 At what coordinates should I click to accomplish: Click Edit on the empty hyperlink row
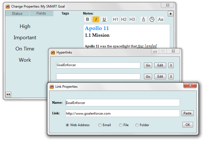click(x=160, y=77)
